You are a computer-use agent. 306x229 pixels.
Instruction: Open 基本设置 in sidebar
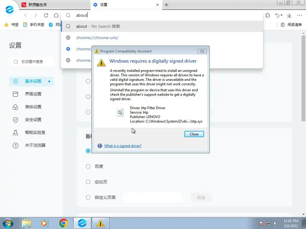(31, 81)
